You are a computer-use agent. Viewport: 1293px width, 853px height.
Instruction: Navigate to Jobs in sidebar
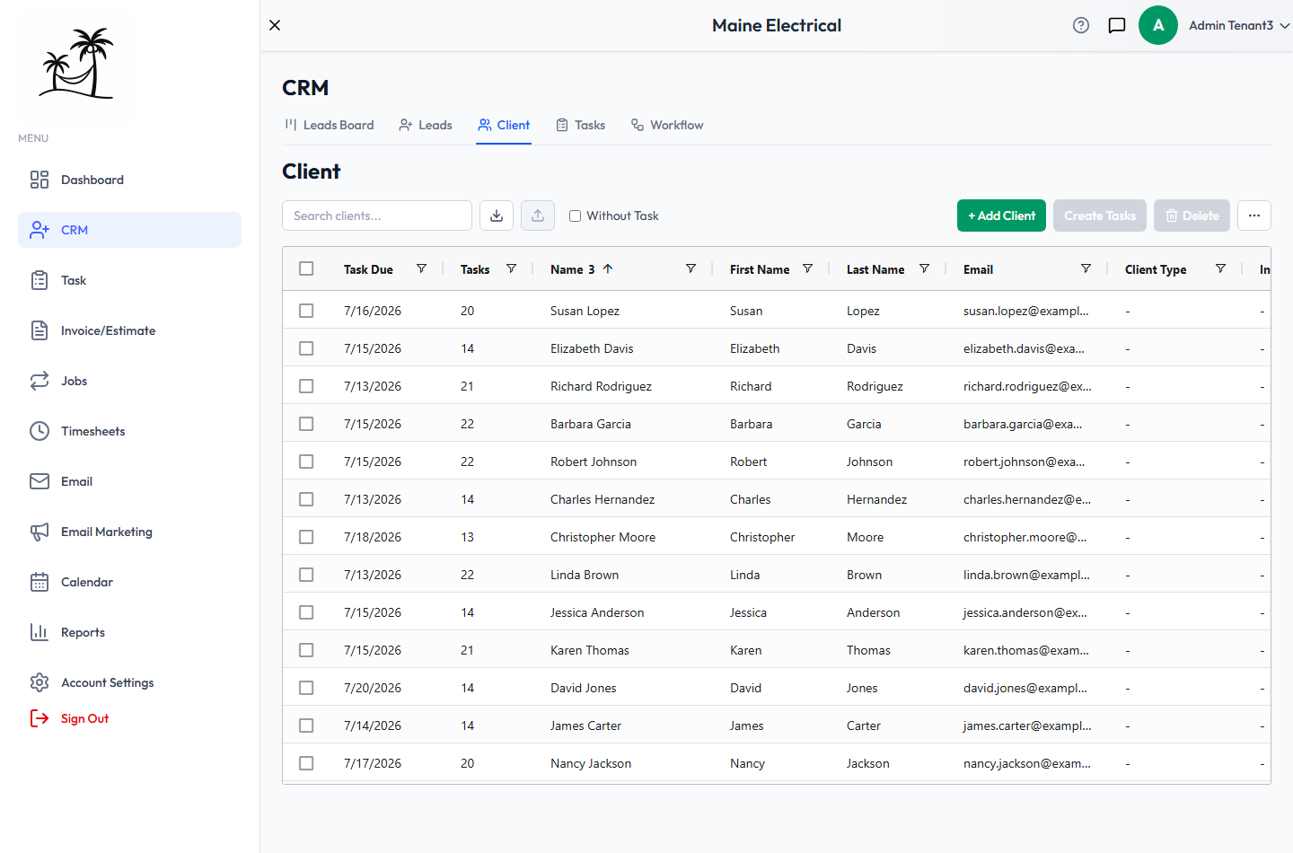point(129,381)
